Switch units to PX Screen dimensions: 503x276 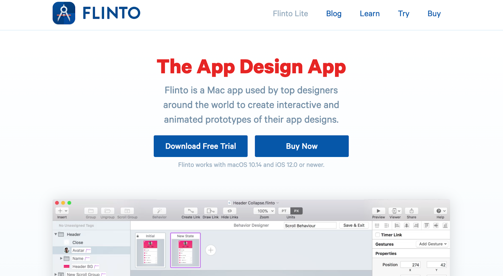(x=296, y=211)
